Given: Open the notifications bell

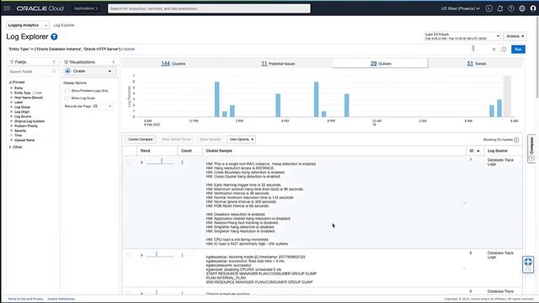Looking at the screenshot, I should coord(499,8).
